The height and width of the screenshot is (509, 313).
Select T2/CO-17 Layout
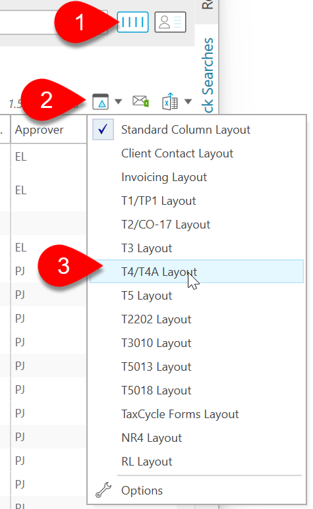tap(197, 225)
